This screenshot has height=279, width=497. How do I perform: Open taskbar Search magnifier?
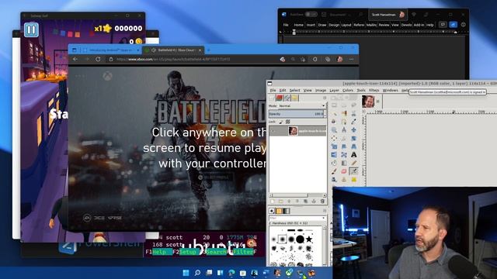pyautogui.click(x=197, y=273)
